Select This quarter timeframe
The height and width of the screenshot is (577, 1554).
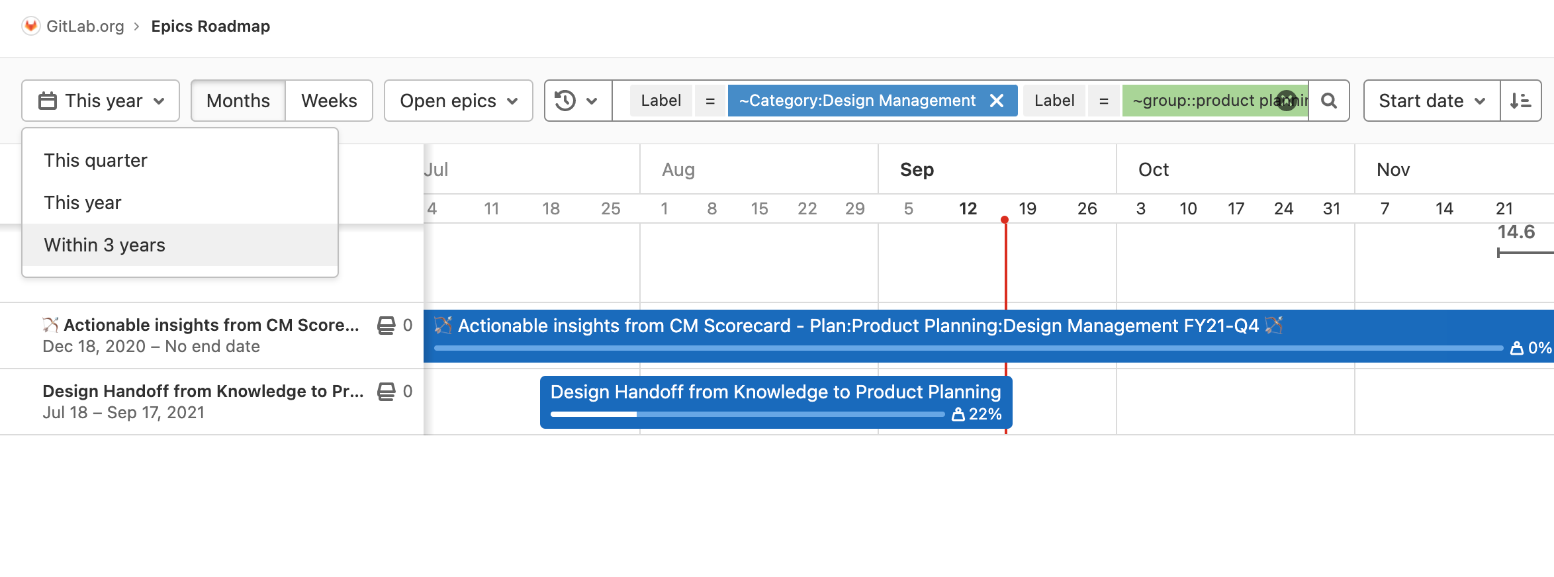pyautogui.click(x=95, y=160)
